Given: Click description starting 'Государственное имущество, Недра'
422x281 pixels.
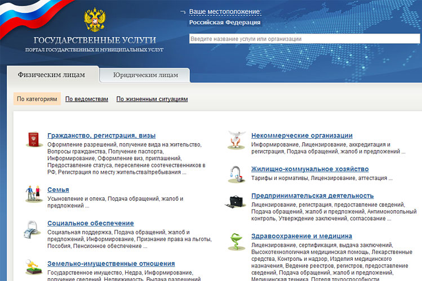Looking at the screenshot, I should [124, 275].
